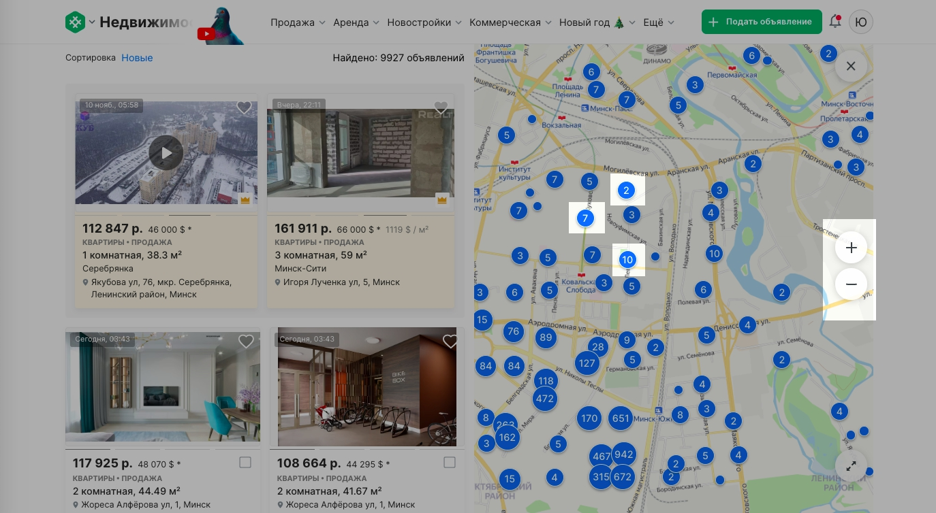The image size is (936, 513).
Task: Select the 467 cluster marker
Action: 602,456
